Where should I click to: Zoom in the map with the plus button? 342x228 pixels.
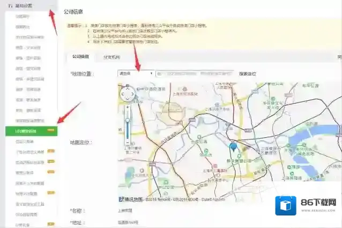[x=128, y=107]
